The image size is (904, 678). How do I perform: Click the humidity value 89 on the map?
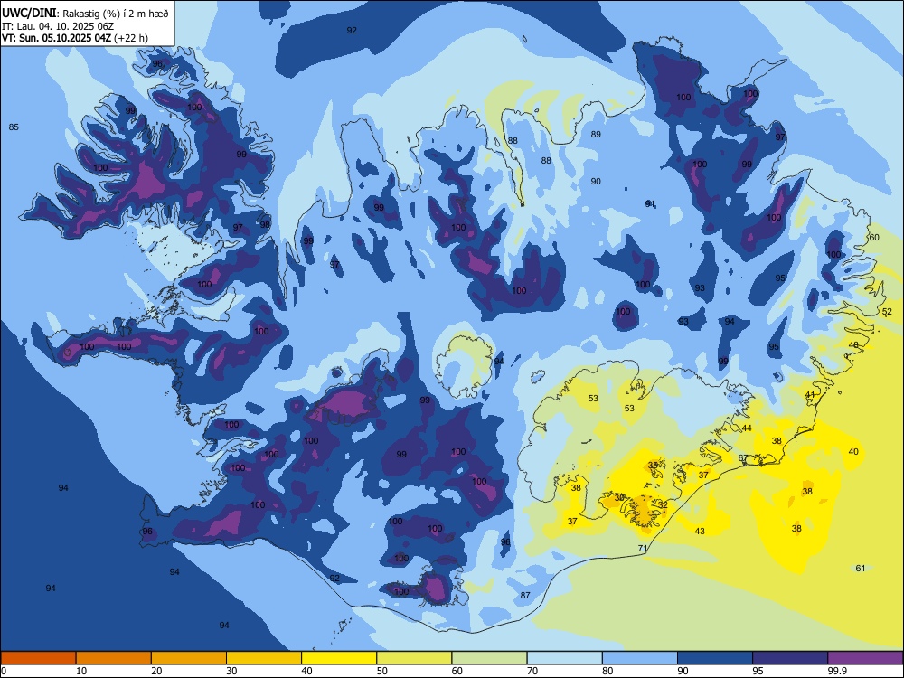coord(596,134)
